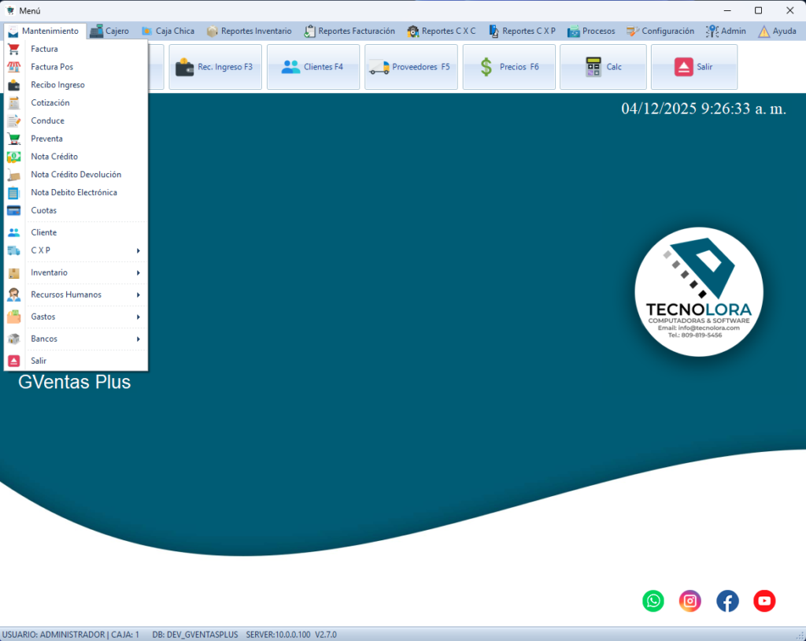
Task: Select Nota Crédito Devolución menu entry
Action: 76,174
